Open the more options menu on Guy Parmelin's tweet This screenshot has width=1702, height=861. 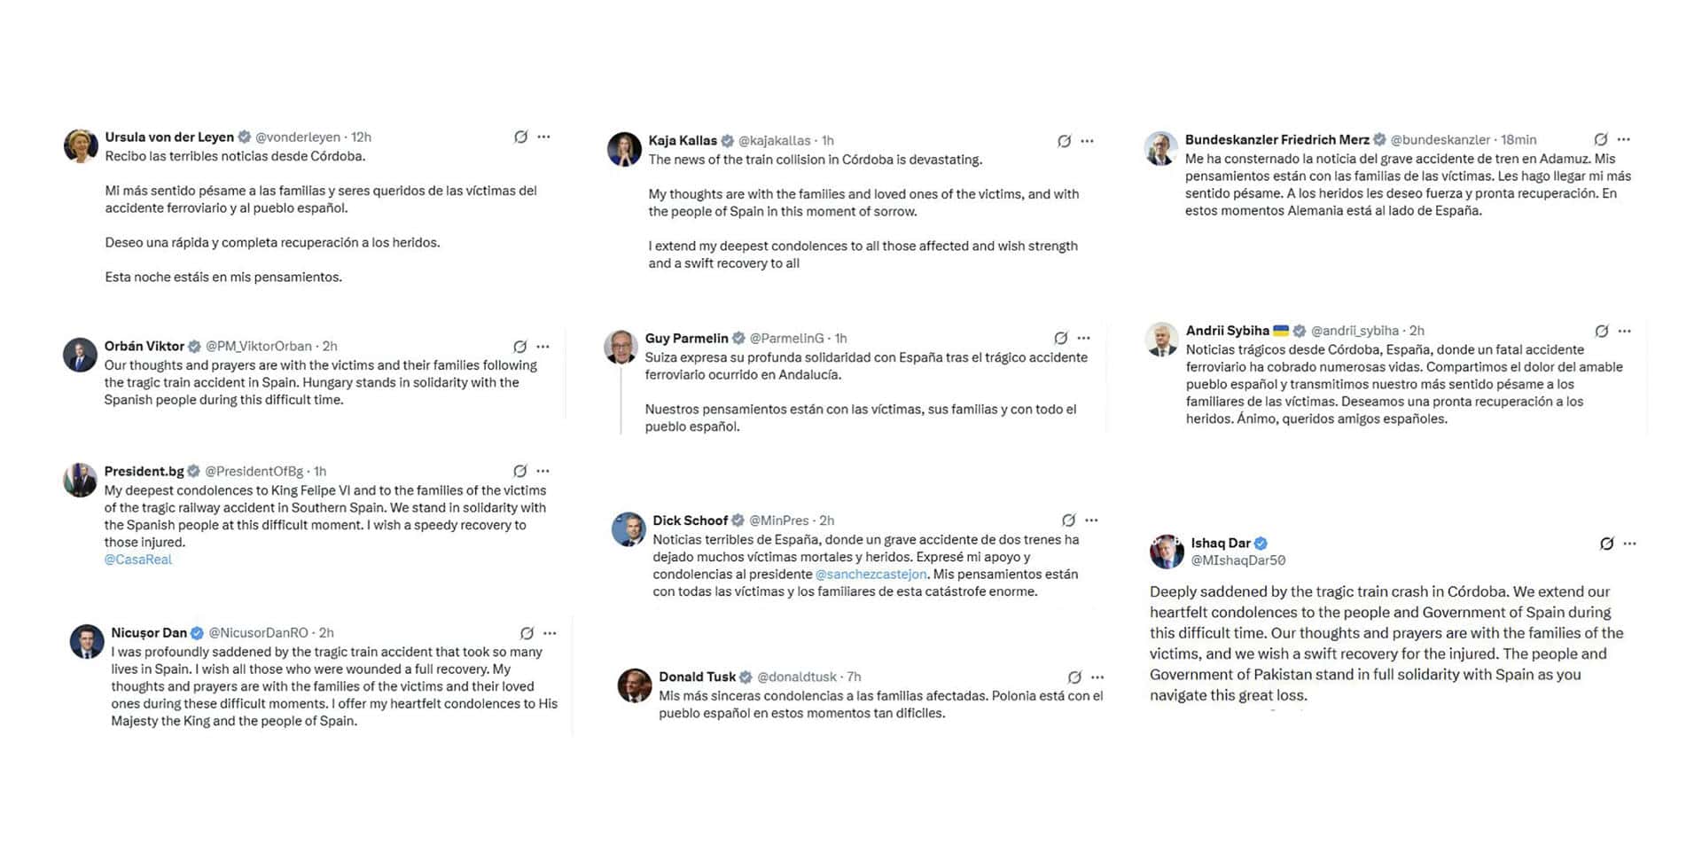[x=1084, y=338]
